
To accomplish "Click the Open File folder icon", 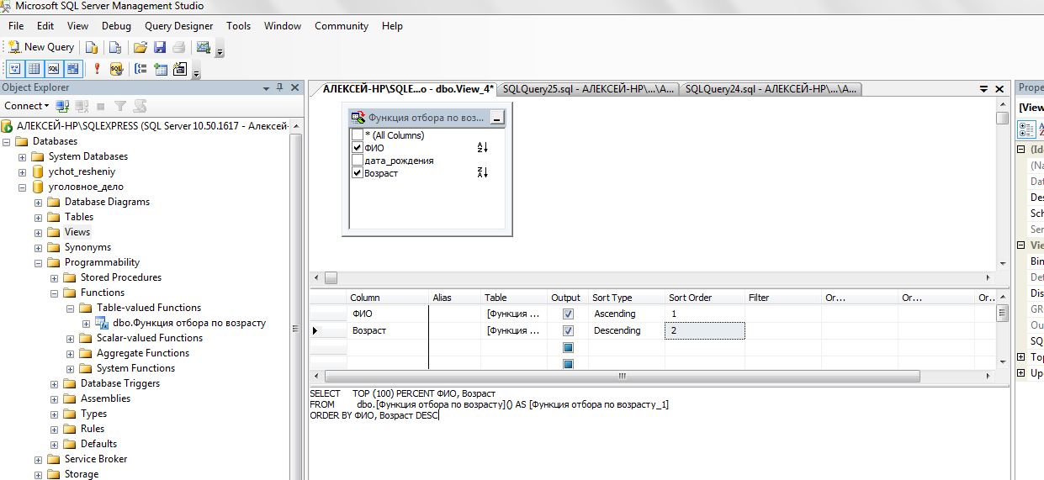I will tap(140, 47).
